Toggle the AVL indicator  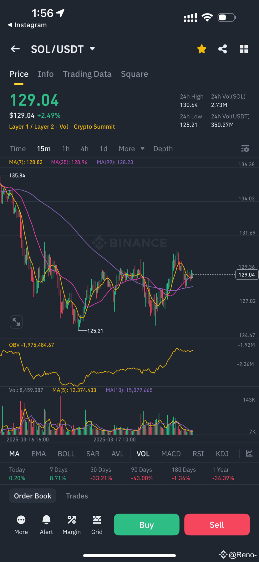pyautogui.click(x=118, y=454)
